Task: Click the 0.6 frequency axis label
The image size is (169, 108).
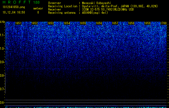Action: pyautogui.click(x=2, y=103)
